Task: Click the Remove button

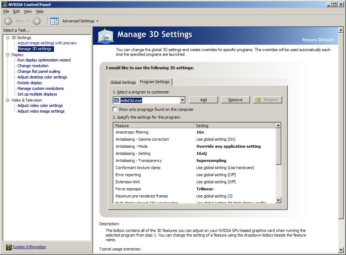Action: 236,100
